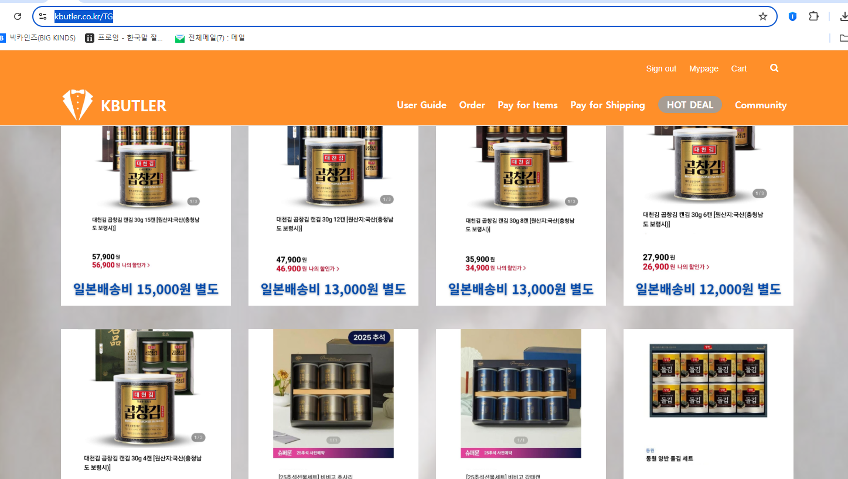Viewport: 848px width, 479px height.
Task: Click the 2025 추석 badge on gift set
Action: point(369,338)
